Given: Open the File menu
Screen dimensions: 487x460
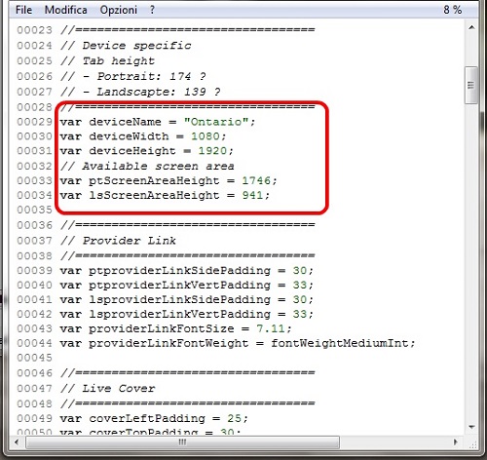Looking at the screenshot, I should [23, 10].
